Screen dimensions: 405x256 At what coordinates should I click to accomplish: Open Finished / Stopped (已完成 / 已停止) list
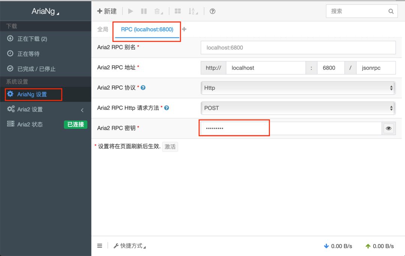45,68
